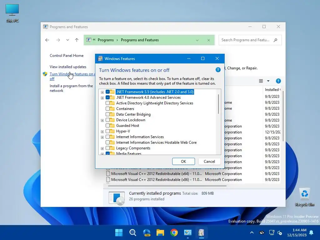Check the Data Center Bridging checkbox
320x240 pixels.
107,114
